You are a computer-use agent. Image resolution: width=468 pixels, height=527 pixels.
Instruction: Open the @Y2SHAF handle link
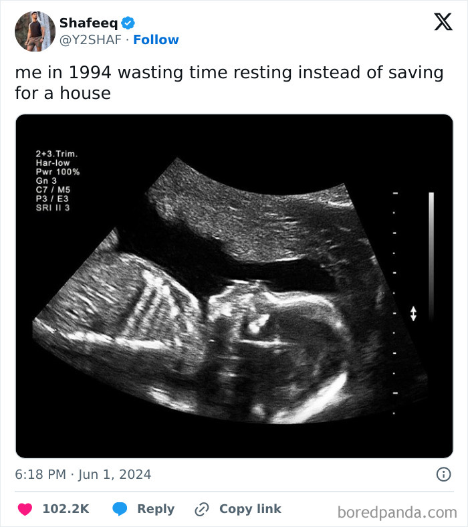point(90,40)
